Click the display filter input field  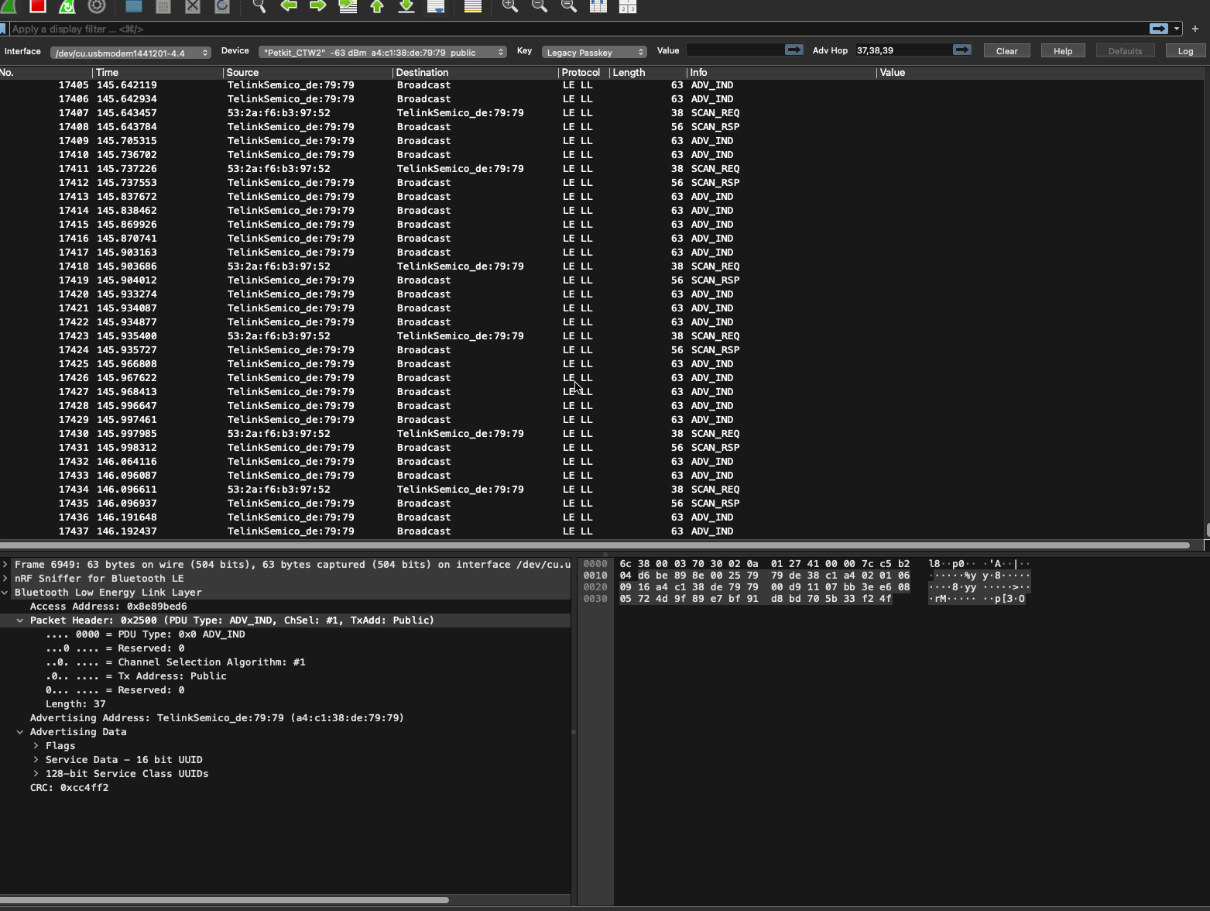click(x=573, y=29)
